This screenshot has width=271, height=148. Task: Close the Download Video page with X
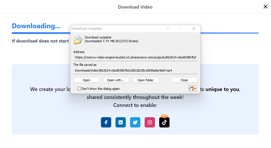[265, 7]
